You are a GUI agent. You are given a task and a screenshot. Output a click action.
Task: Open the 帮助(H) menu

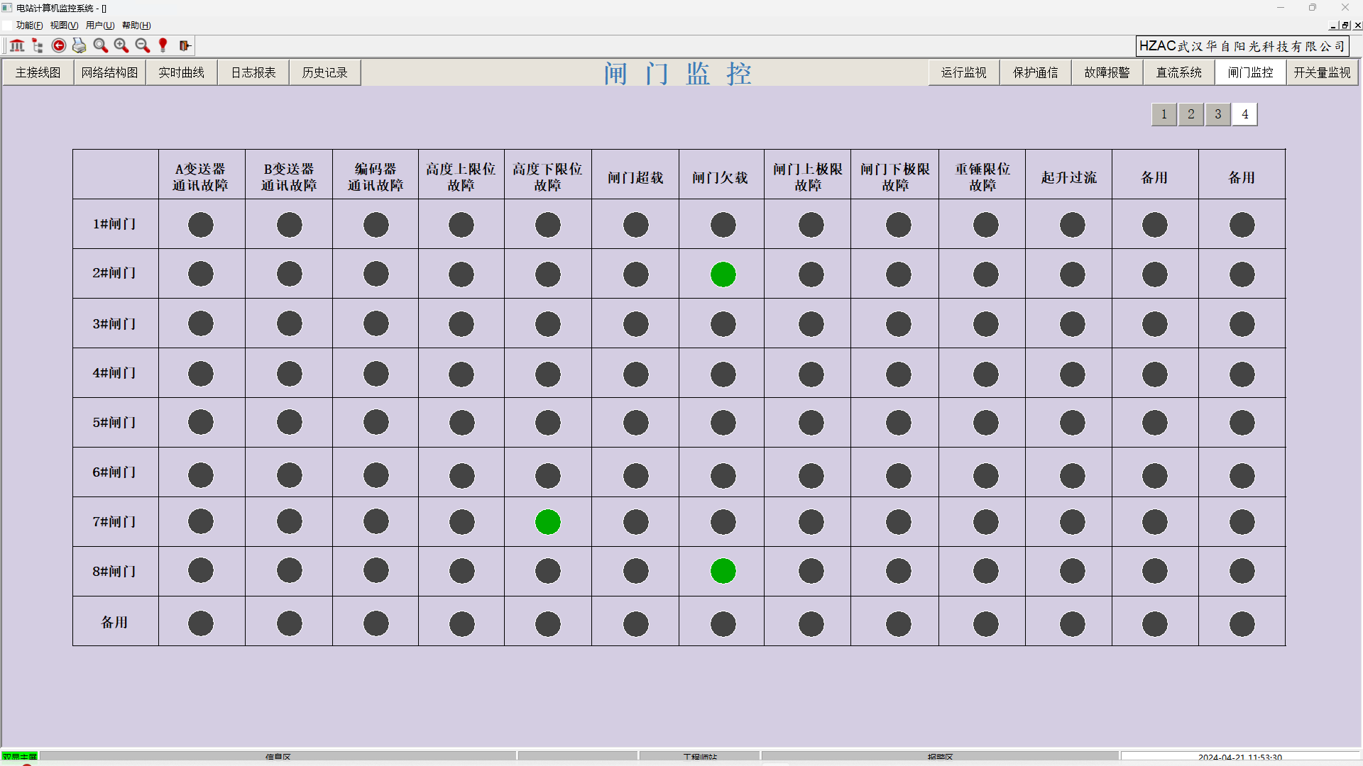[136, 26]
